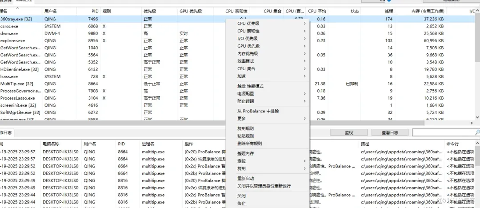480x208 pixels.
Task: Click the 查看日志 button
Action: point(390,132)
